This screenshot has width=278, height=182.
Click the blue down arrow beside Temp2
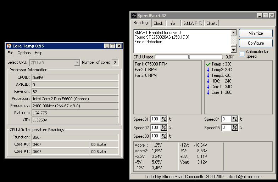tap(208, 70)
